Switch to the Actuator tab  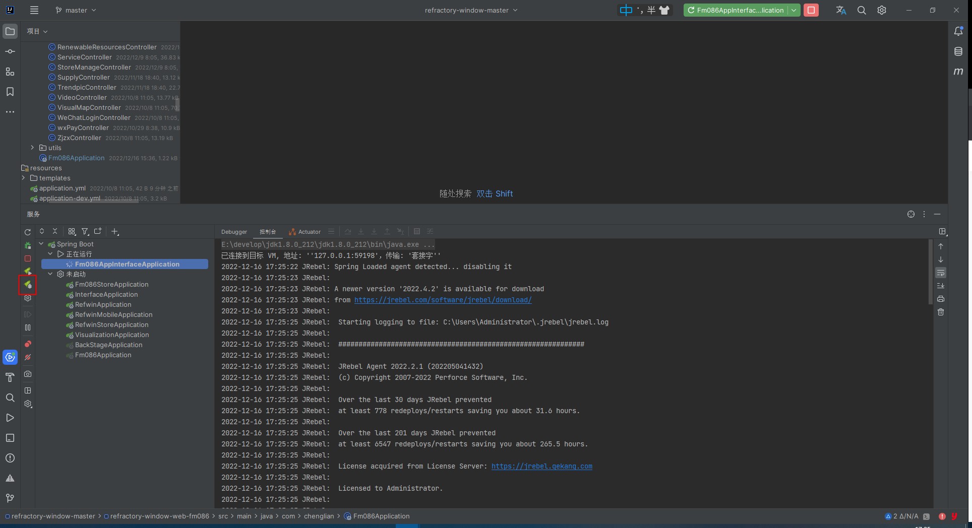coord(305,232)
